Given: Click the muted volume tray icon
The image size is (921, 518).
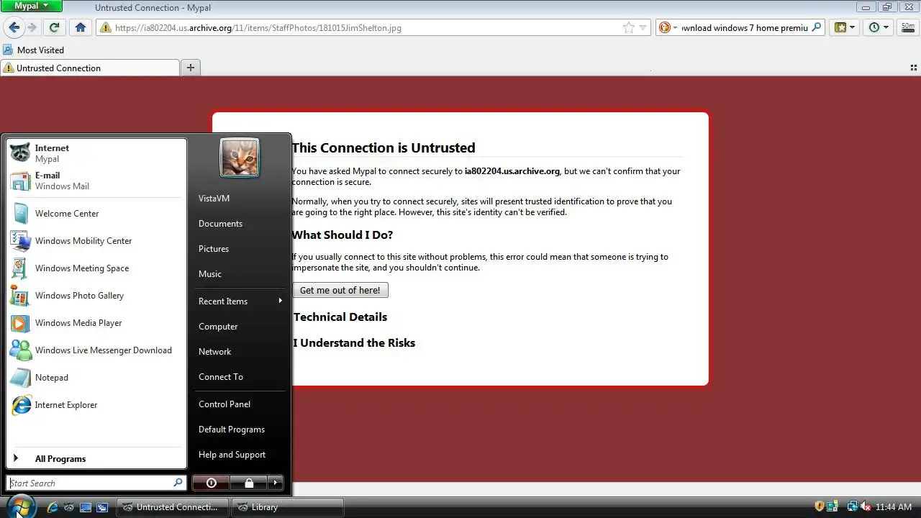Looking at the screenshot, I should tap(865, 507).
